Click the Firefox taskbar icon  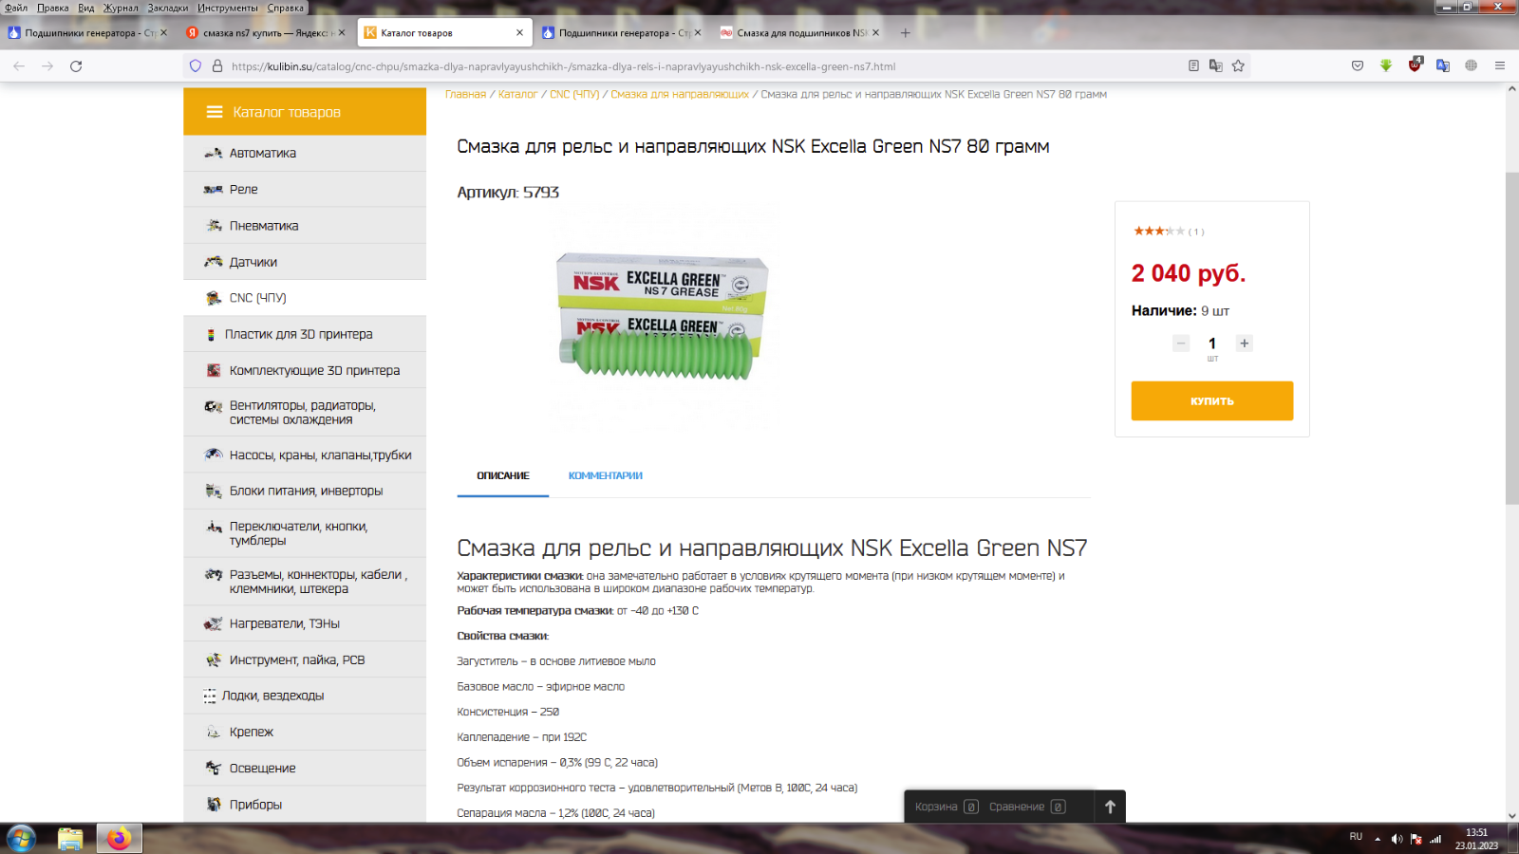click(119, 839)
